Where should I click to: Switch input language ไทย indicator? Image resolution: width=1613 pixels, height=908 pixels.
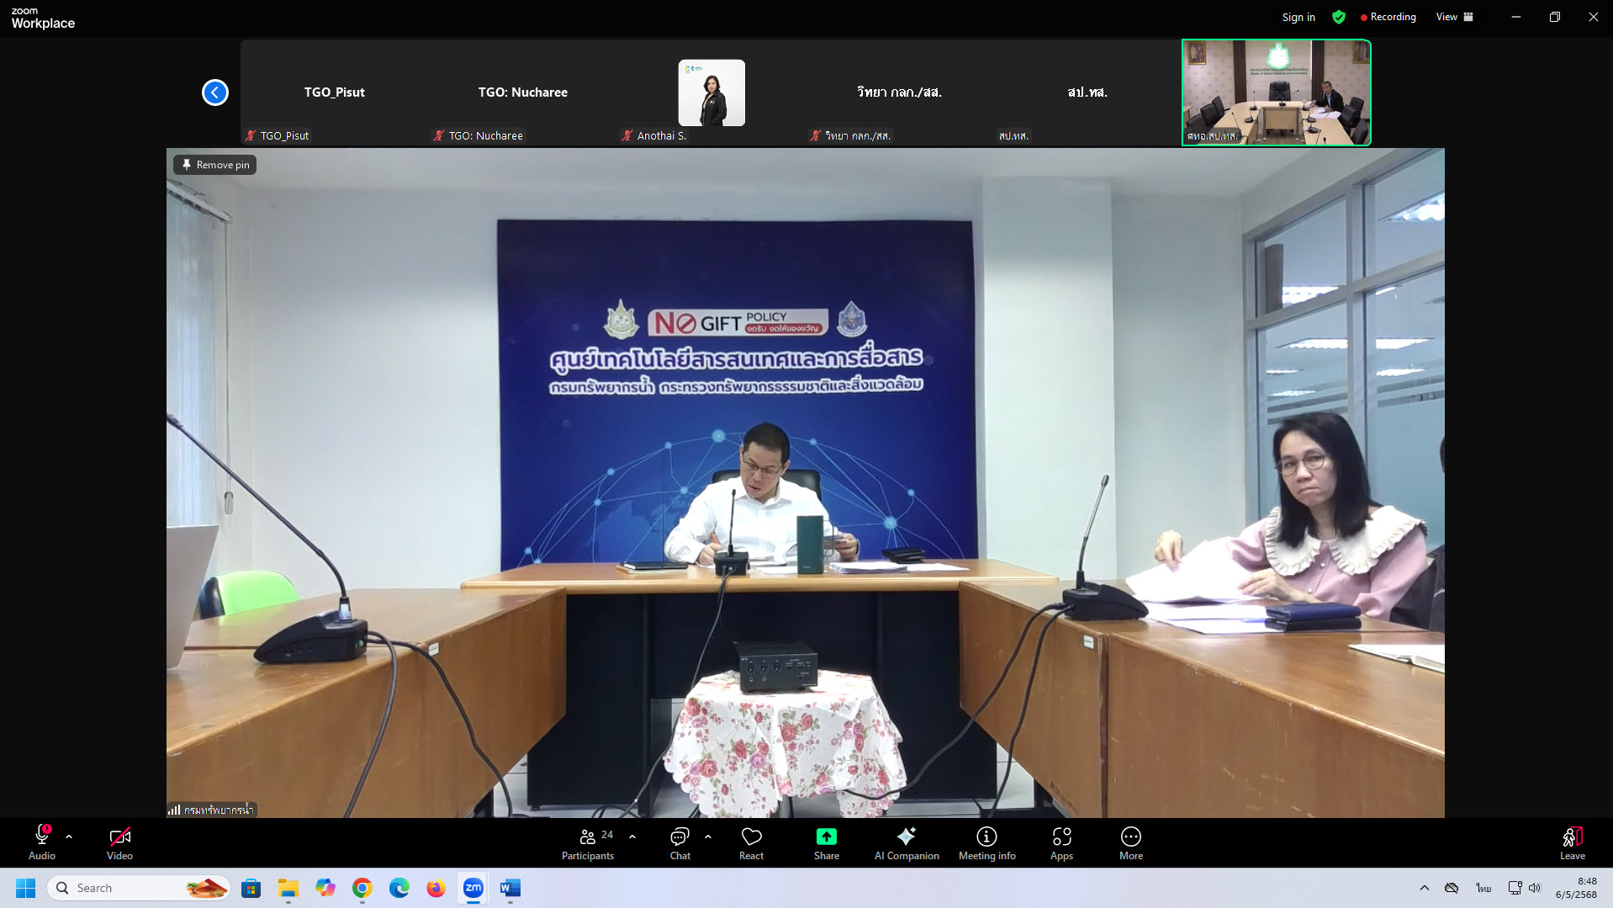(x=1483, y=888)
